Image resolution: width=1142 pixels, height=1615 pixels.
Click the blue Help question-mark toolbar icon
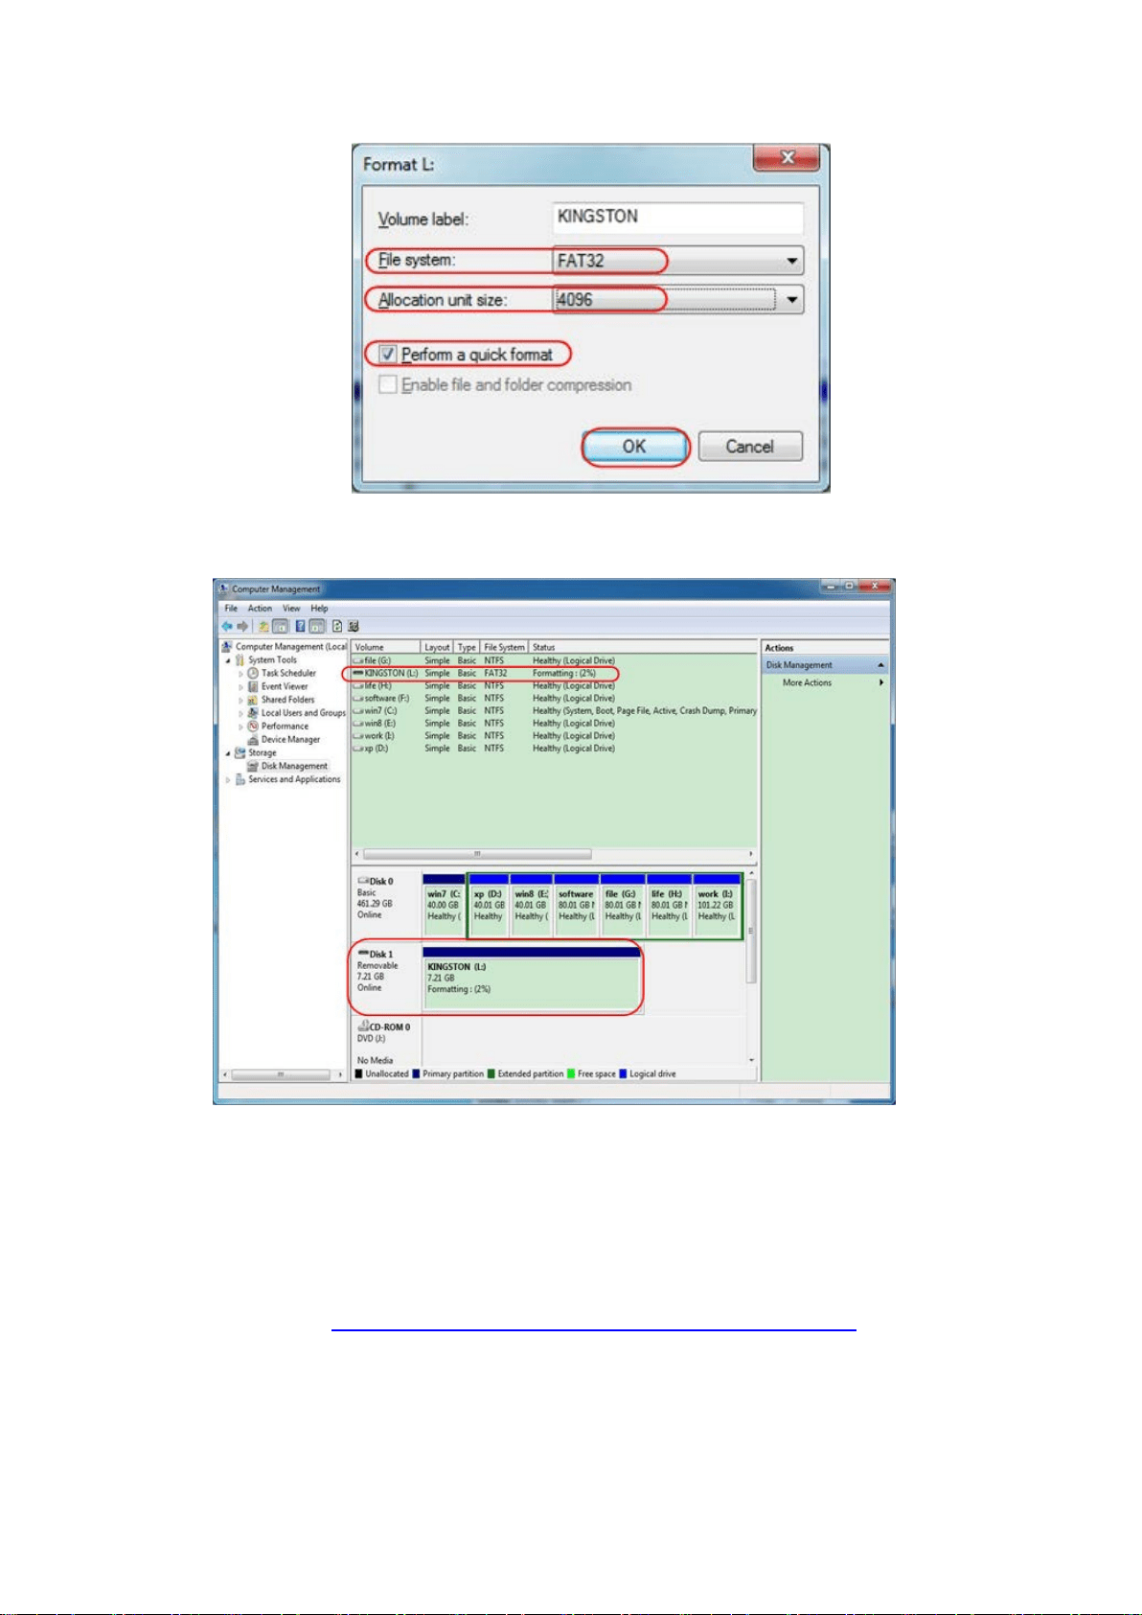(x=300, y=626)
